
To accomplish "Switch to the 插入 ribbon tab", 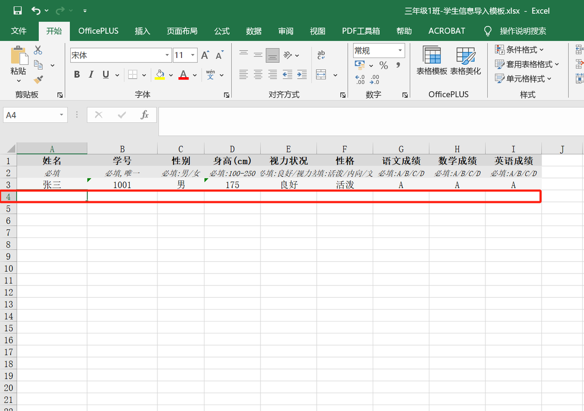I will (x=142, y=31).
